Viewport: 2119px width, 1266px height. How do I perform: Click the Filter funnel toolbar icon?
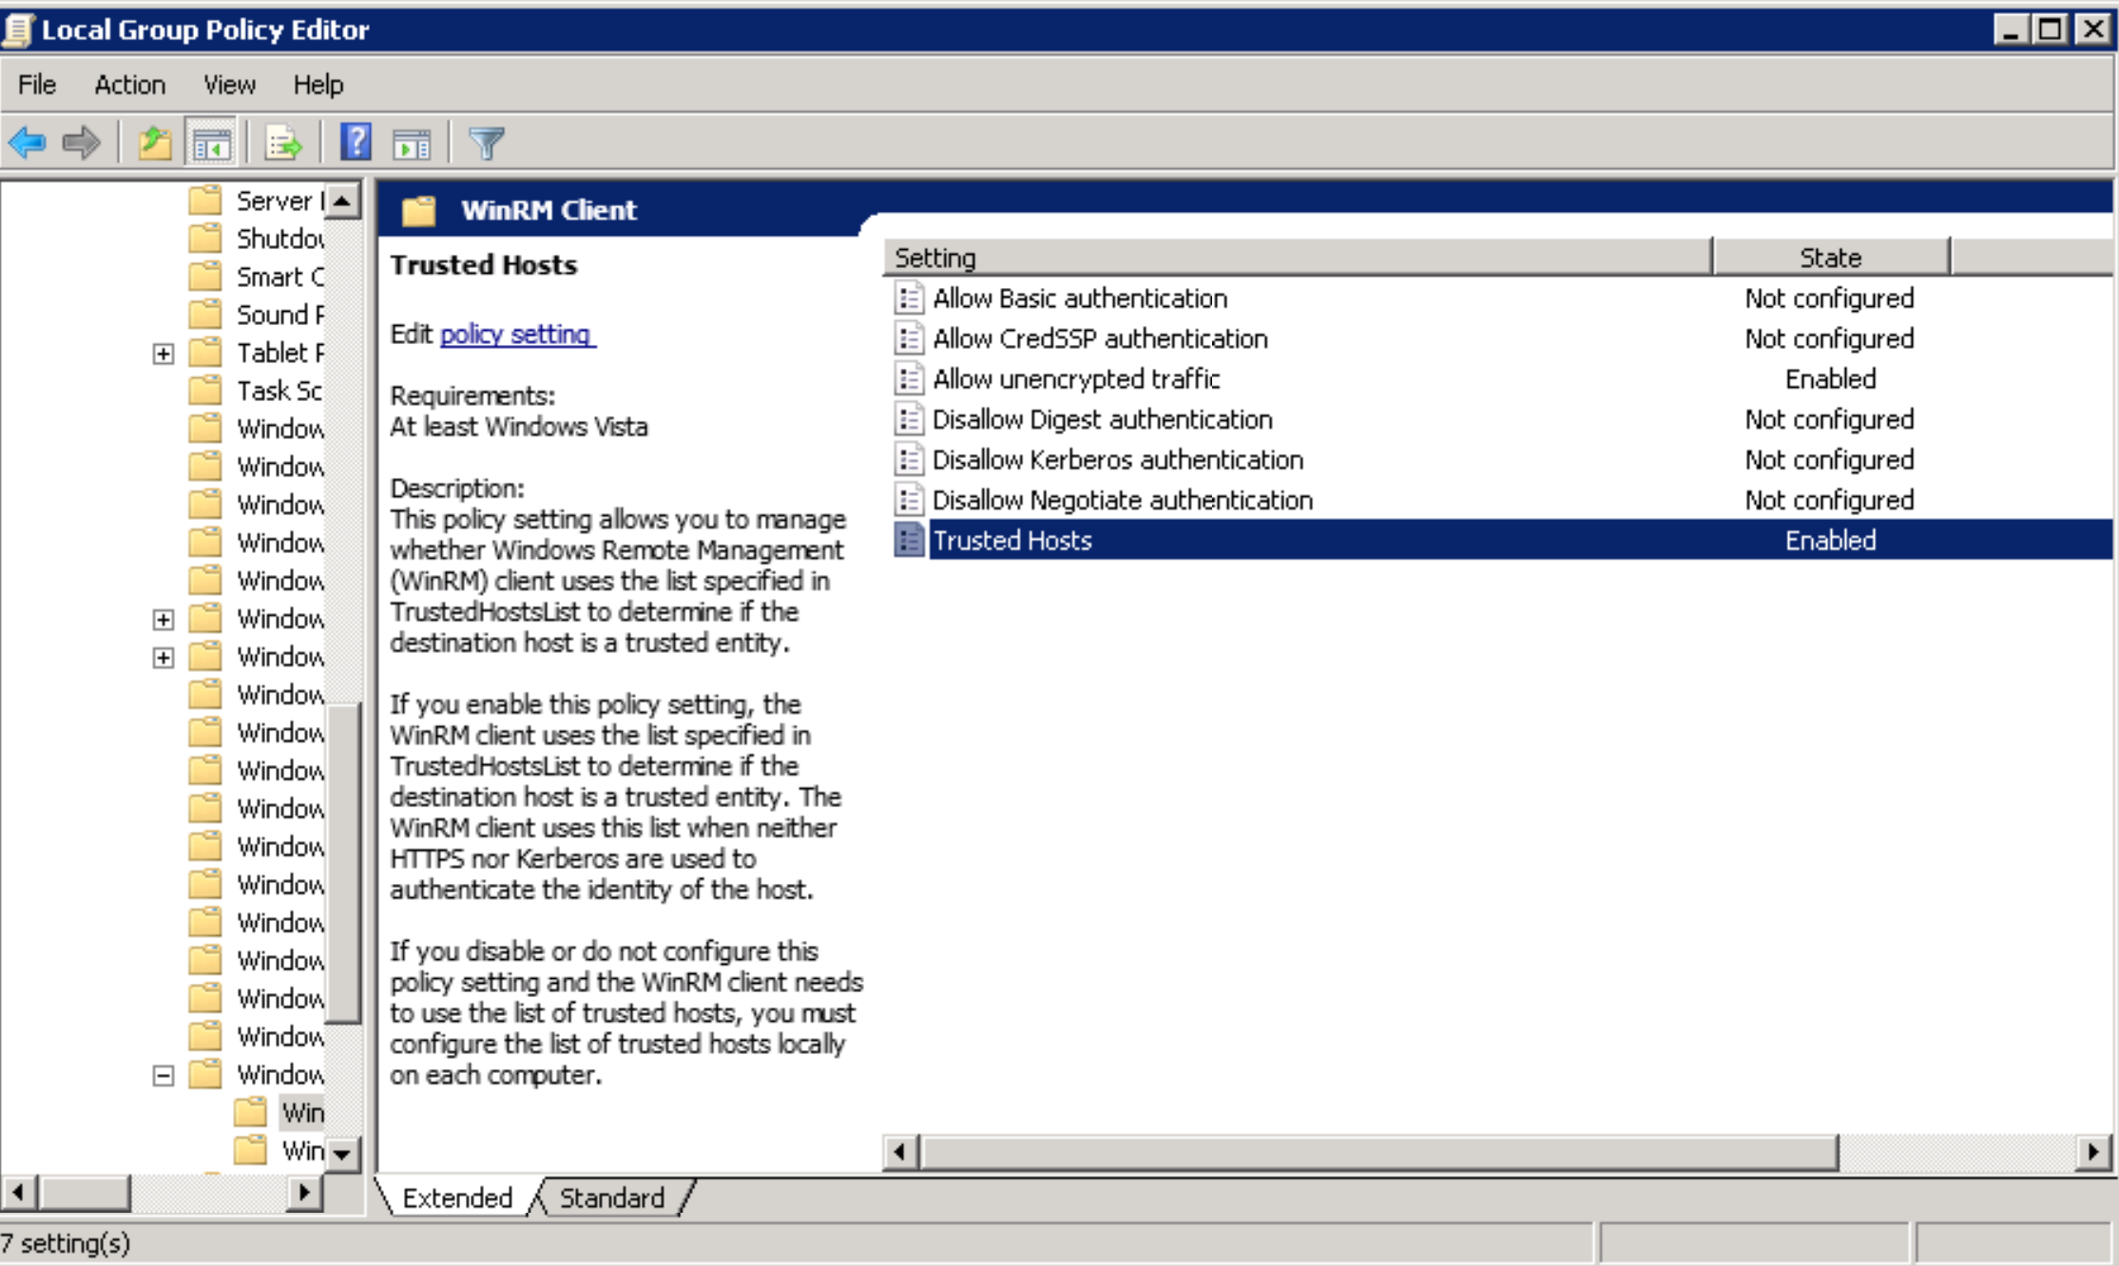pos(486,144)
